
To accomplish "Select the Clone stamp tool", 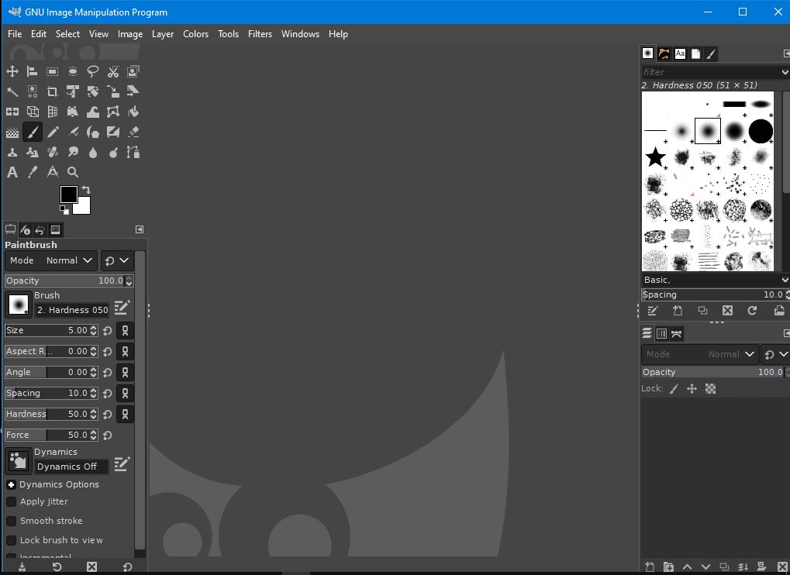I will (x=12, y=152).
